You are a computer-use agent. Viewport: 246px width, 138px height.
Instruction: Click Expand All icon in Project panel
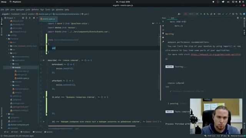tap(27, 18)
